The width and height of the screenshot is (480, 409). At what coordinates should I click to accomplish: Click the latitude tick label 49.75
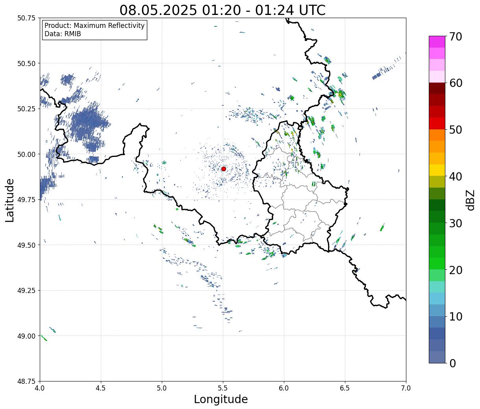tap(26, 200)
